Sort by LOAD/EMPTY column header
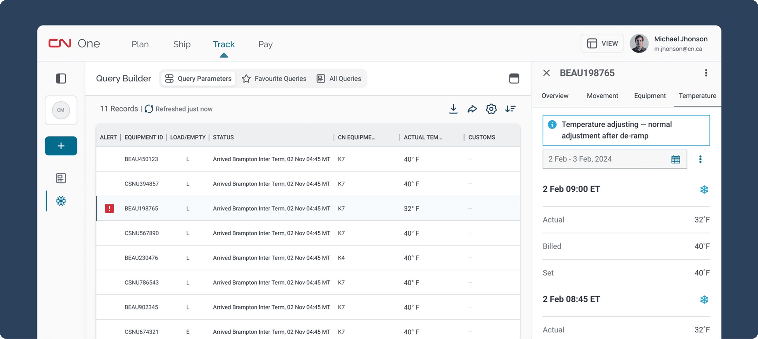This screenshot has height=339, width=758. coord(188,137)
